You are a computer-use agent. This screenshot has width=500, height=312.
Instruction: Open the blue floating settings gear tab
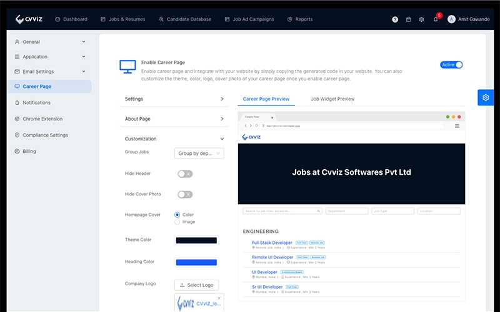(x=486, y=97)
